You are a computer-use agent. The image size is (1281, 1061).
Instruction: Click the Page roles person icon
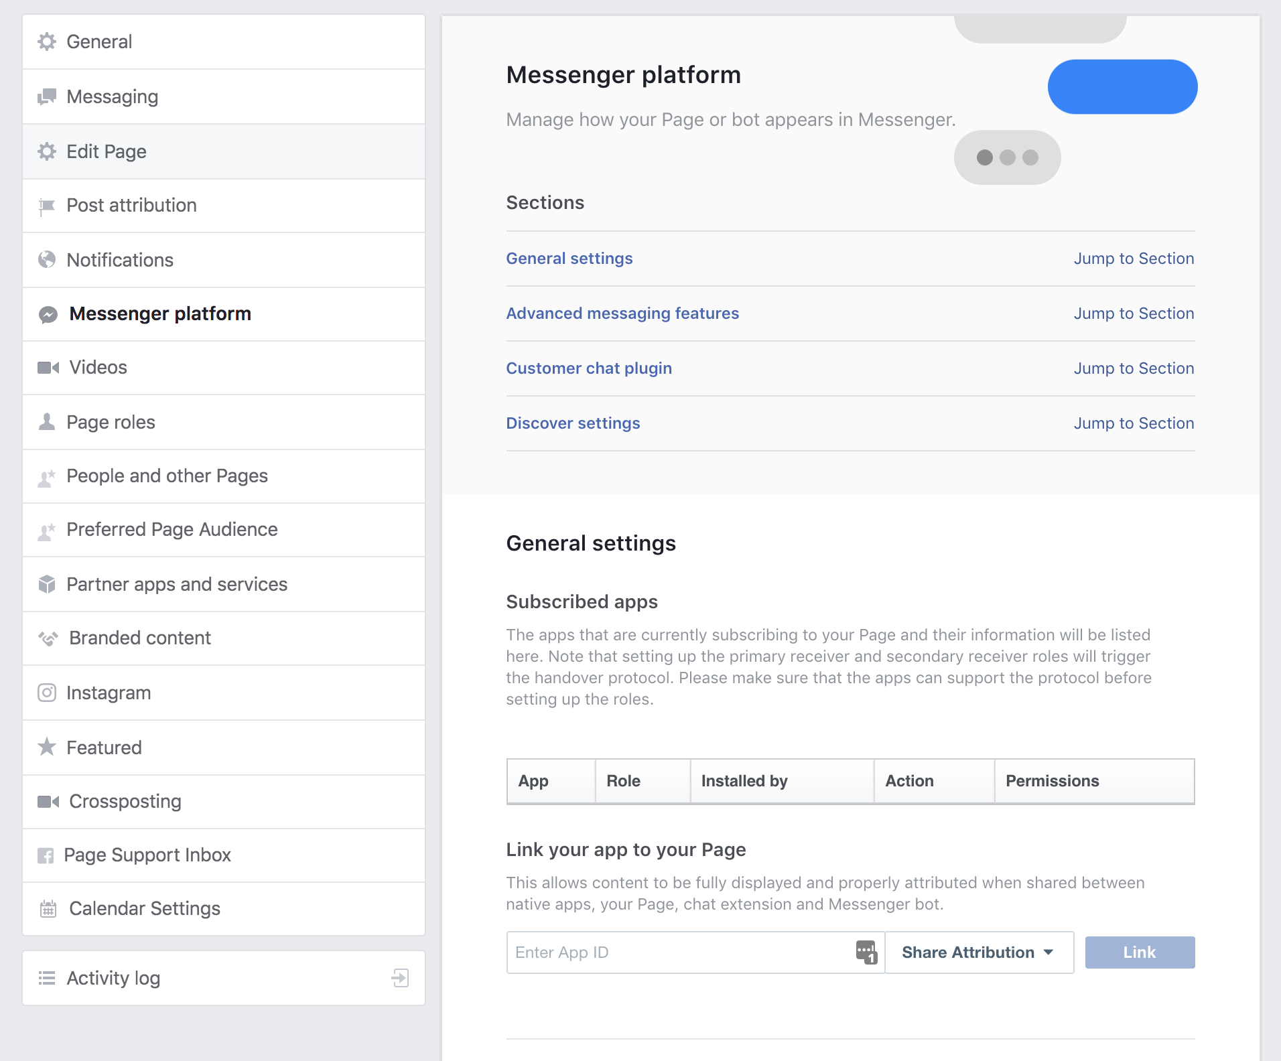[x=47, y=421]
